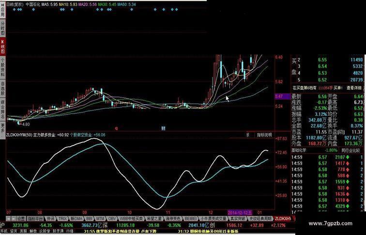The height and width of the screenshot is (235, 366).
Task: Click the expand icon at top of left sidebar
Action: coord(3,4)
